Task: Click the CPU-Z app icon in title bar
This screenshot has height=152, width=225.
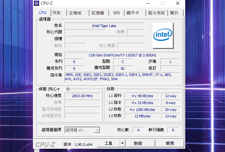Action: [x=37, y=3]
